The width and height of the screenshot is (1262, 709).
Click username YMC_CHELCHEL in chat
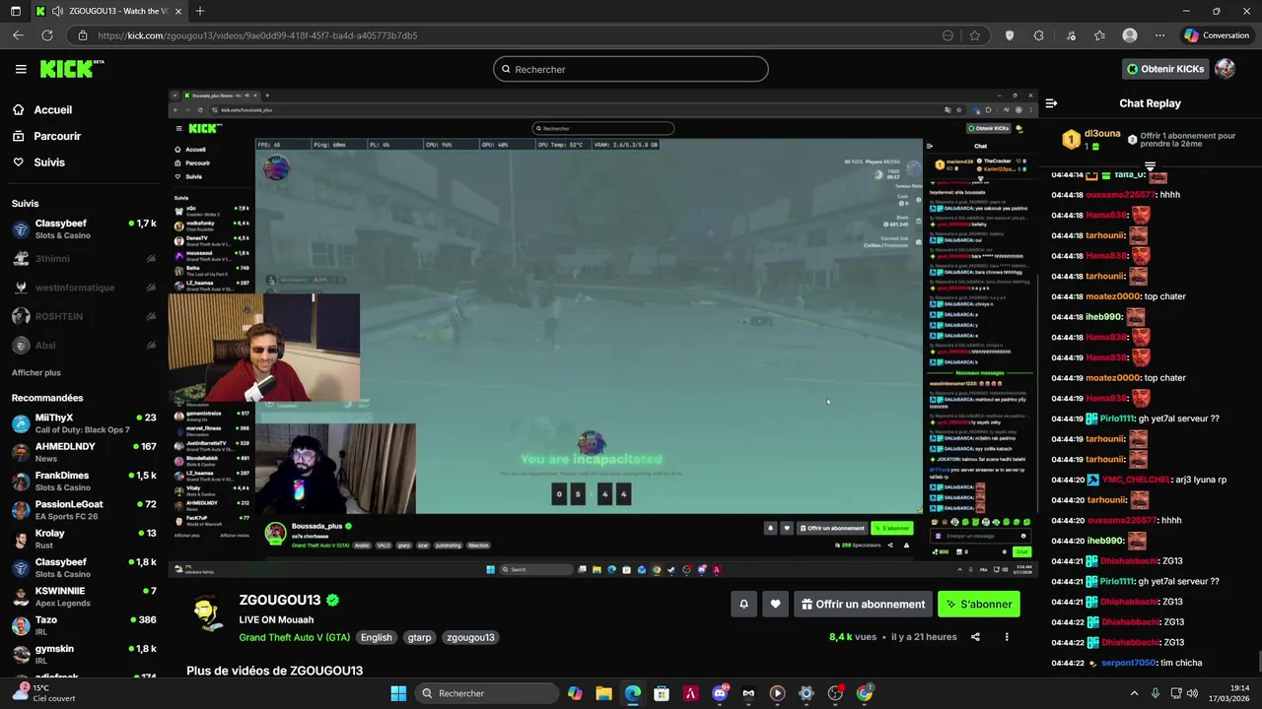pos(1136,480)
